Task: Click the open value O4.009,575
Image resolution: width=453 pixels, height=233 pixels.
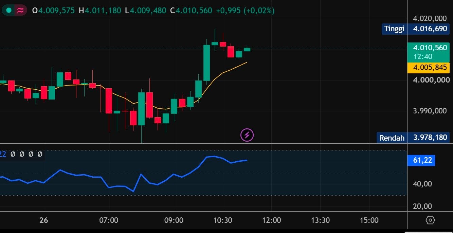Action: [x=53, y=11]
